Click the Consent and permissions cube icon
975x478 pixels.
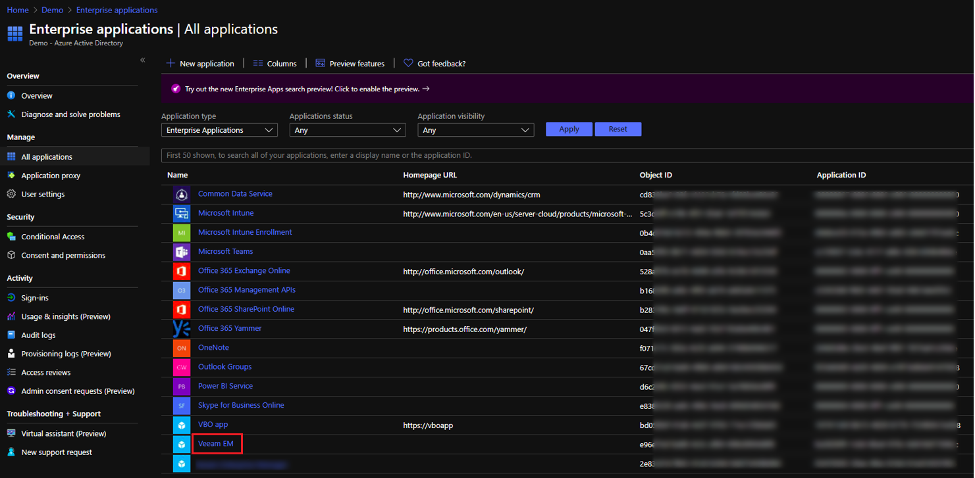[x=11, y=255]
